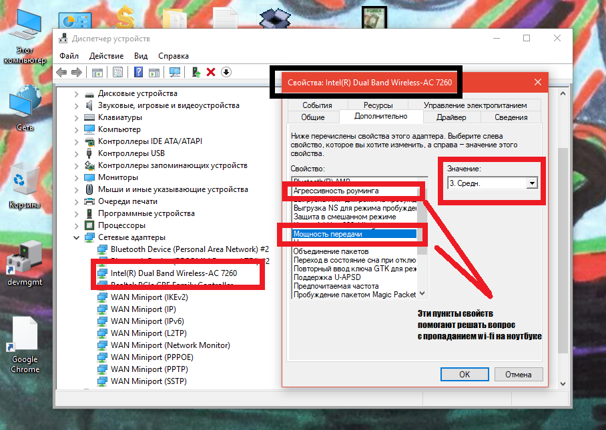
Task: Click the property list scroll down arrow
Action: pyautogui.click(x=422, y=294)
